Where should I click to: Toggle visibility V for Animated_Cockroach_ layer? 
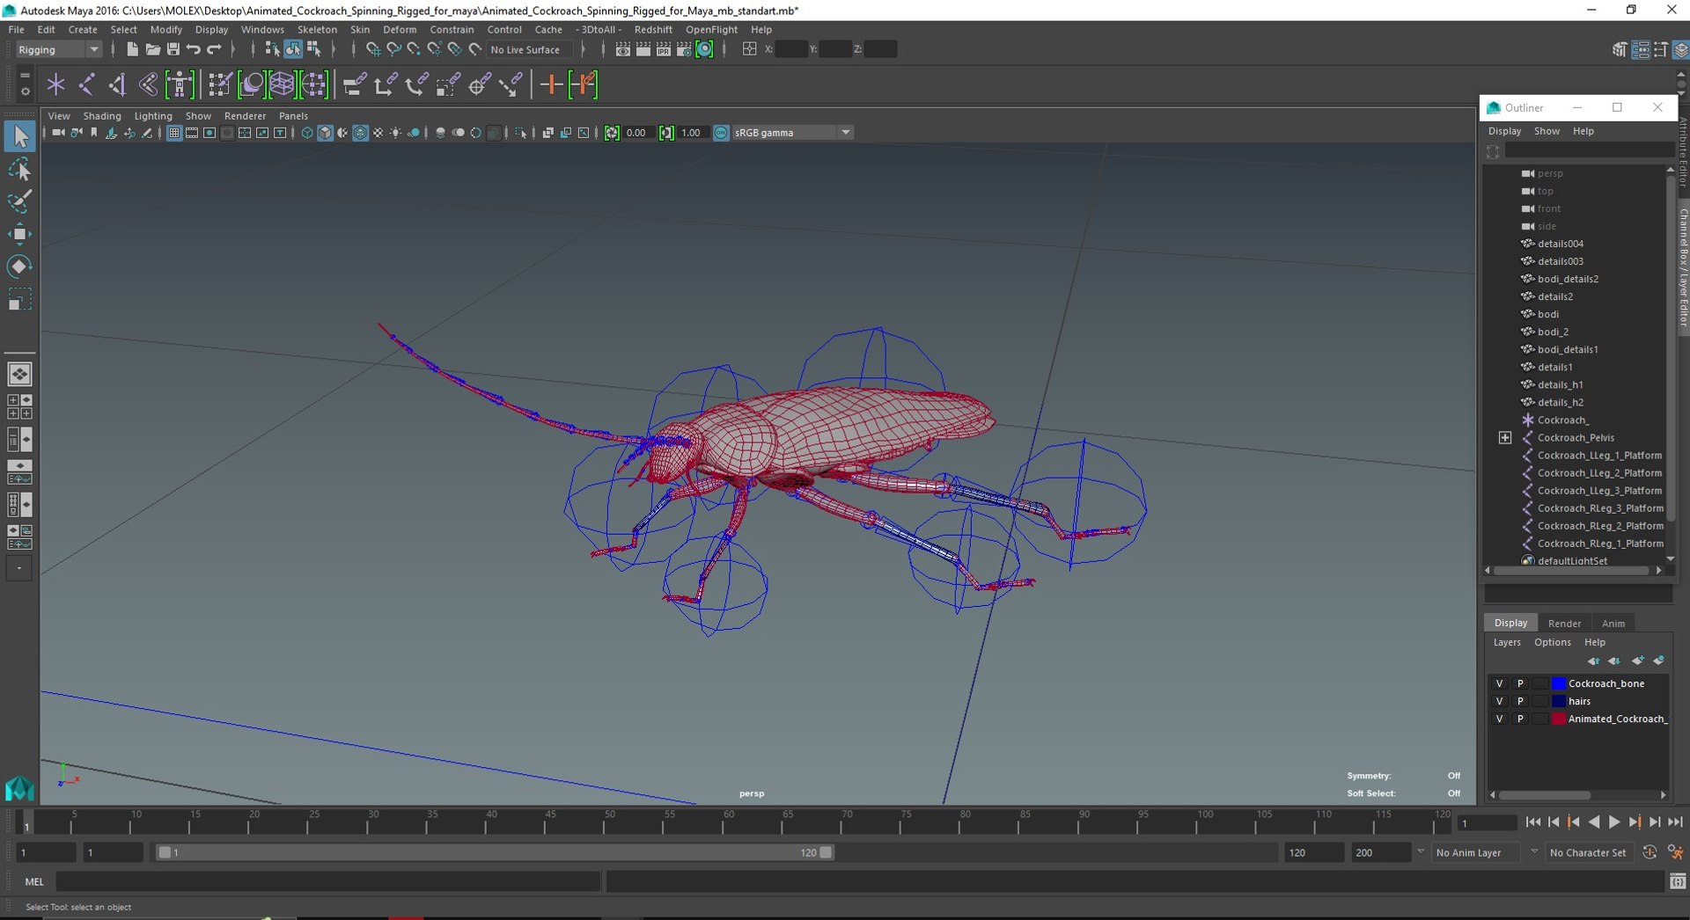[x=1499, y=719]
